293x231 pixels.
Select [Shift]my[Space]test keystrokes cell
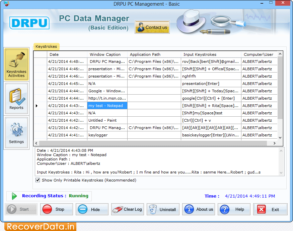[211, 113]
